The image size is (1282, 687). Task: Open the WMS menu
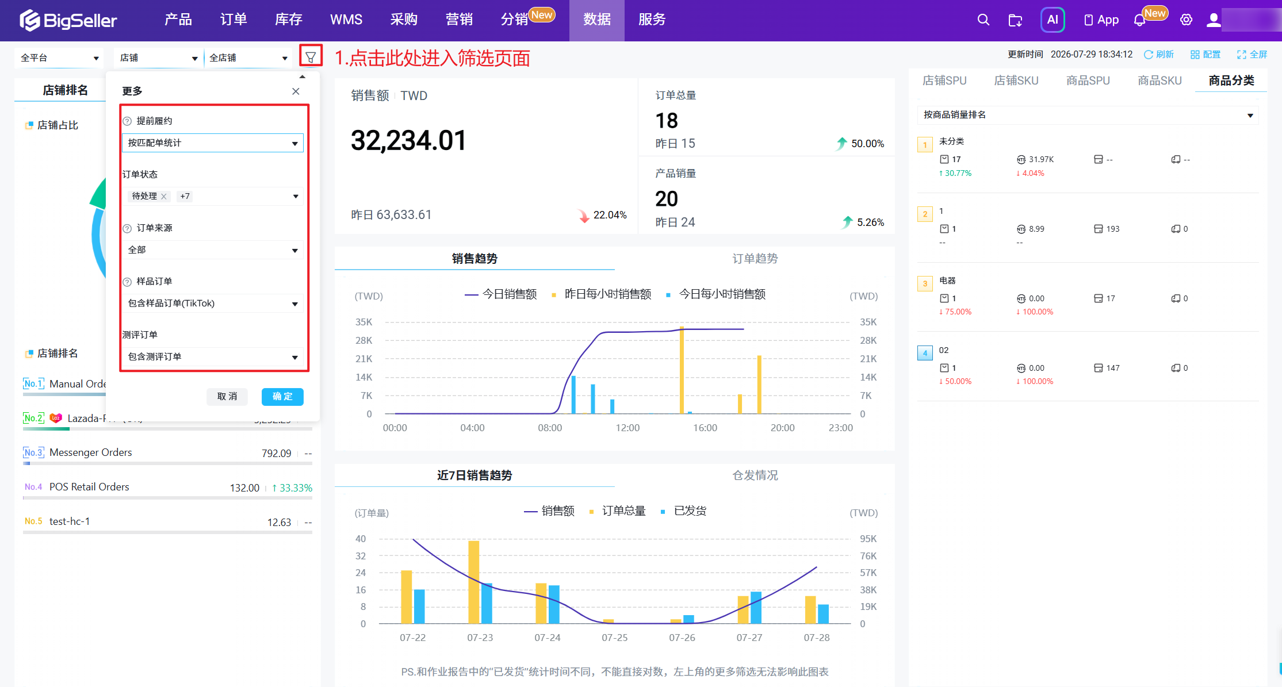coord(346,20)
